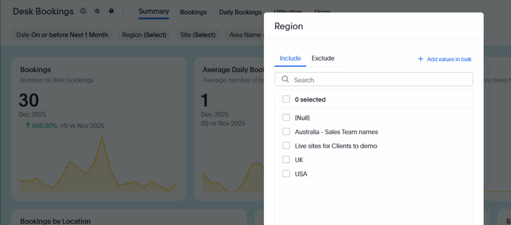Open the Daily Bookings tab

click(x=240, y=12)
